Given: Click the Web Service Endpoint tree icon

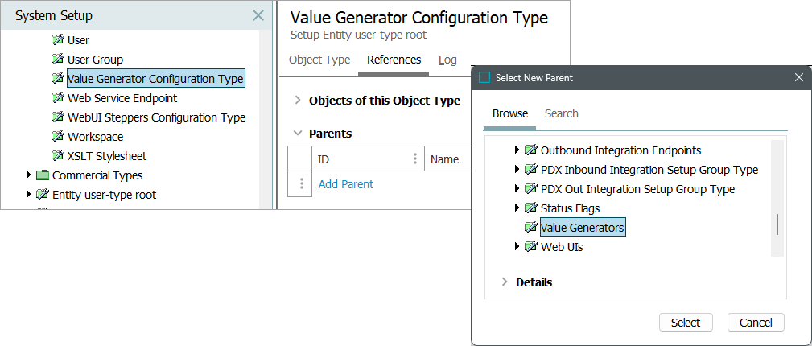Looking at the screenshot, I should tap(57, 98).
